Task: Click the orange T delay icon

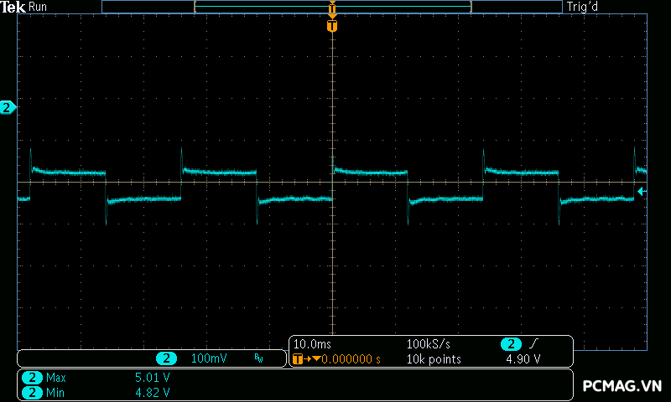Action: point(299,359)
